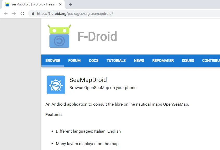
Task: Open the News menu item
Action: pos(139,60)
